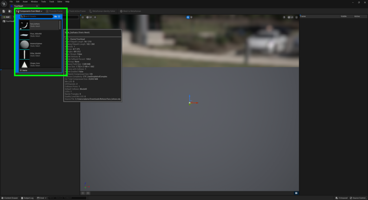Screen dimensions: 368x200
Task: Open the Solve menu
Action: pyautogui.click(x=60, y=2)
